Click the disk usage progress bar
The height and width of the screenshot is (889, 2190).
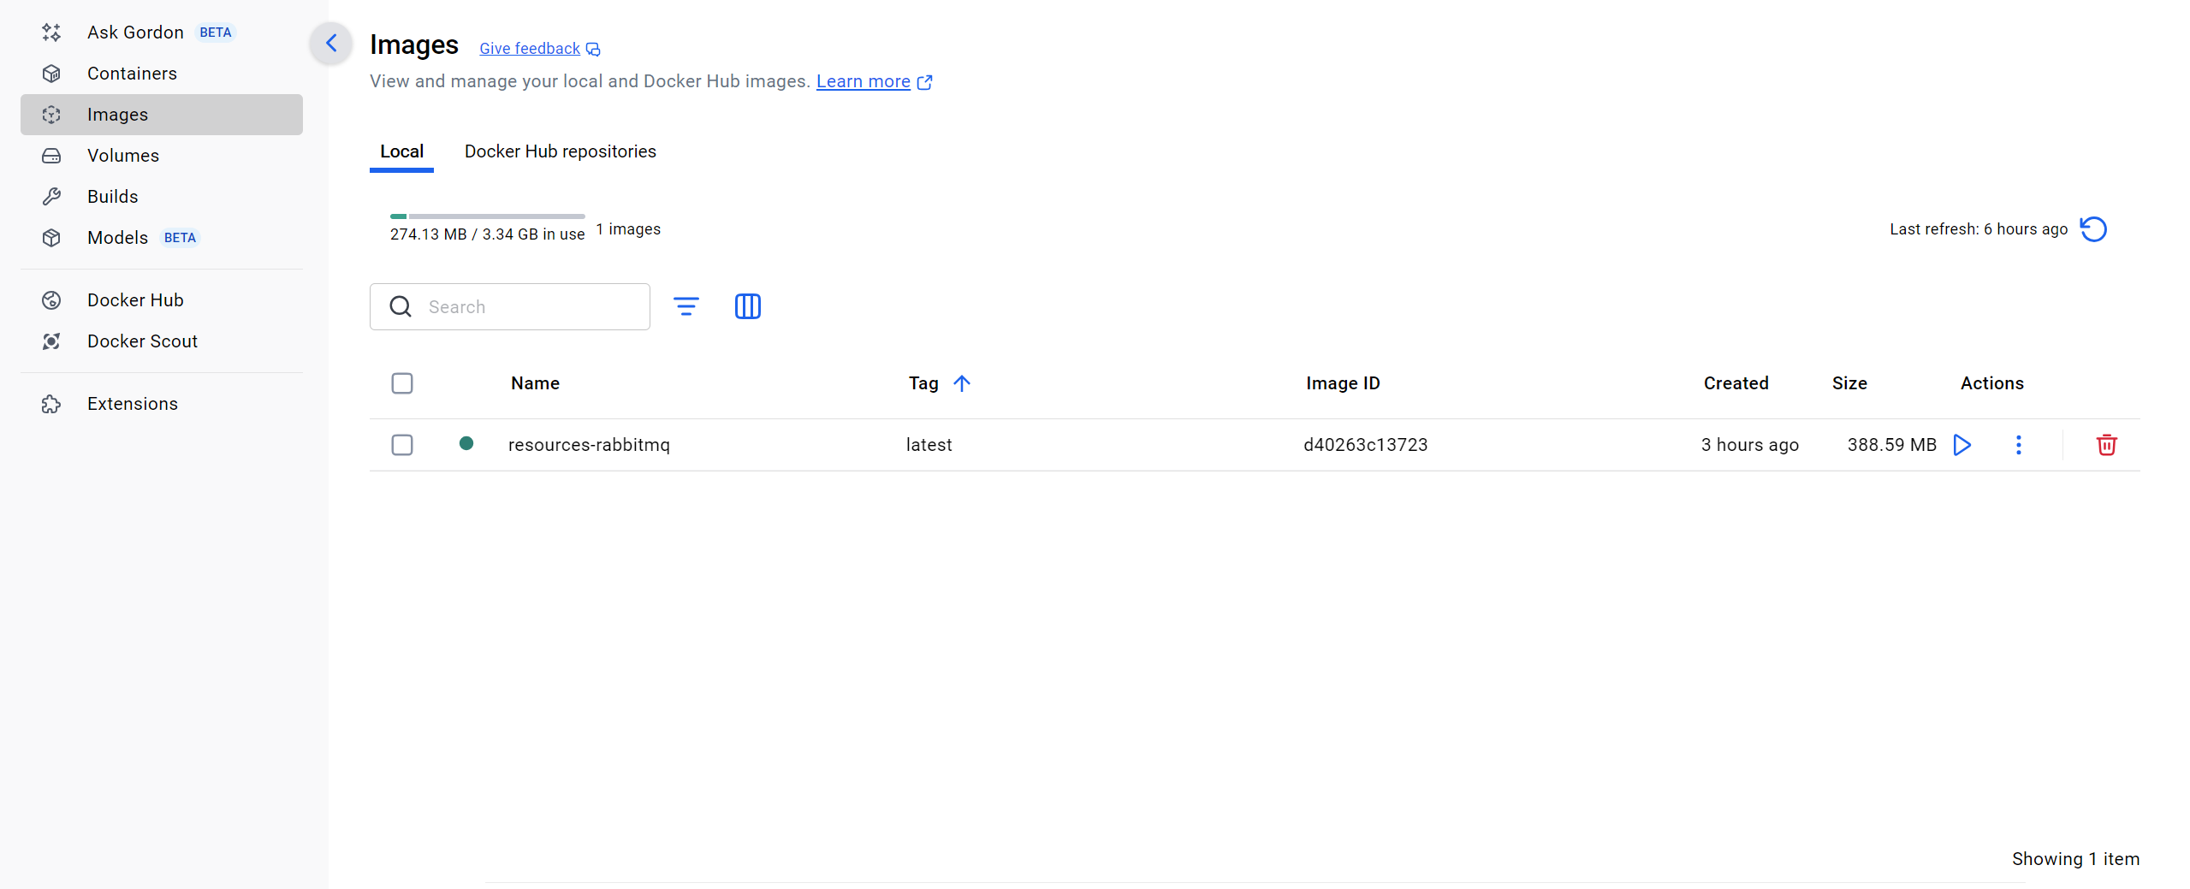coord(488,216)
